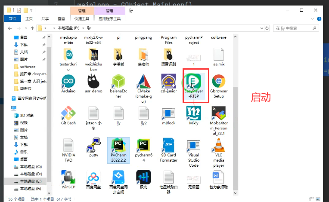Screen dimensions: 329x202
Task: Switch to large icons view layout
Action: (318, 199)
